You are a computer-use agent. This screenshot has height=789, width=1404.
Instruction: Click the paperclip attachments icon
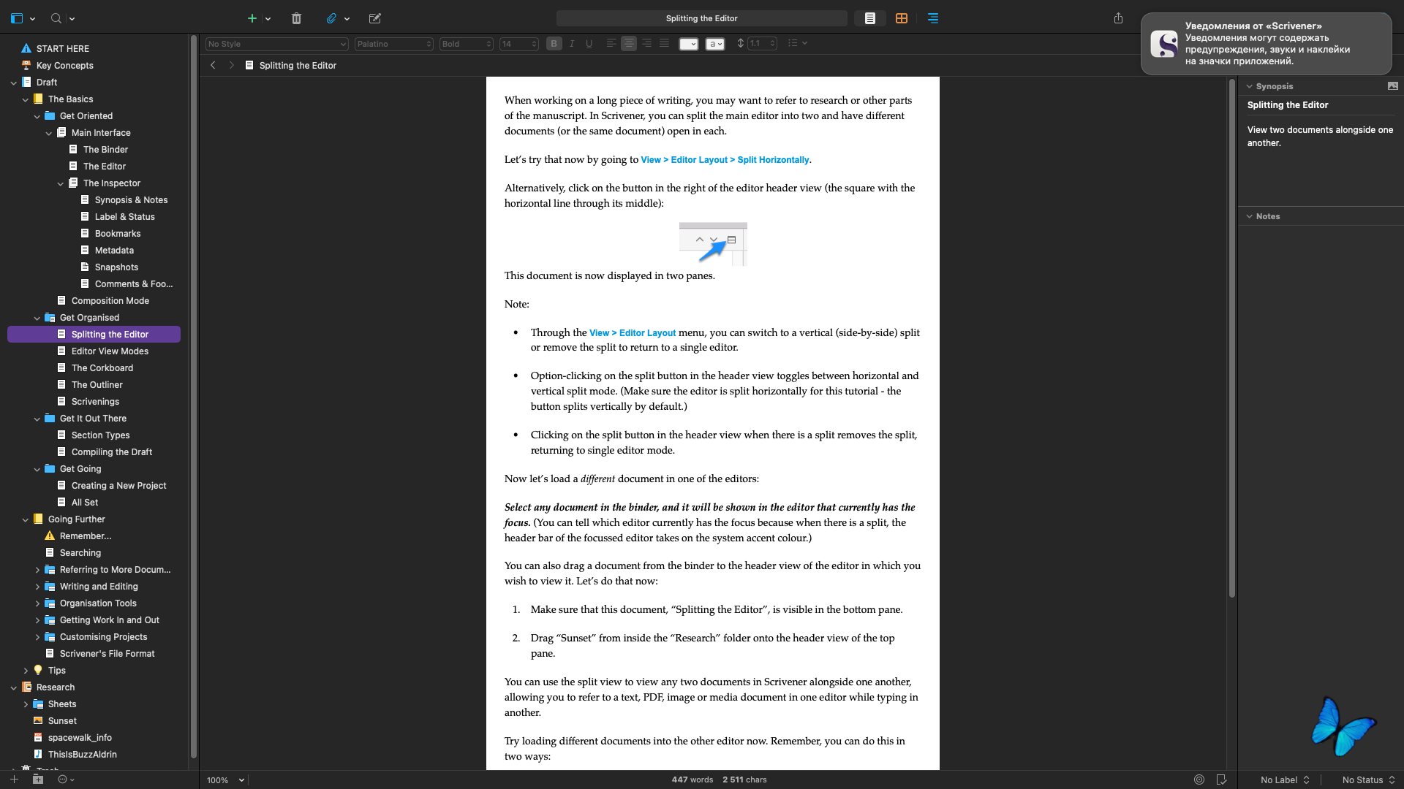331,18
